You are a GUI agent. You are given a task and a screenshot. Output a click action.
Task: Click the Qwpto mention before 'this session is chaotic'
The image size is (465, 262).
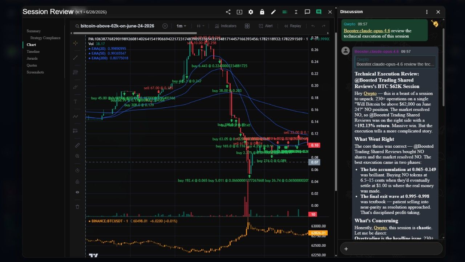(x=380, y=228)
